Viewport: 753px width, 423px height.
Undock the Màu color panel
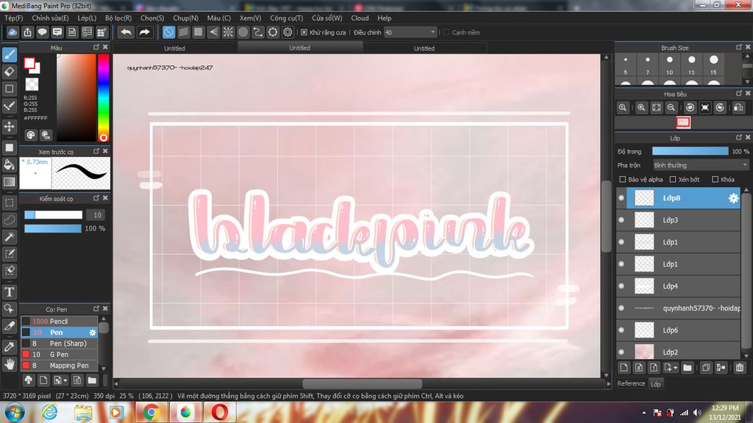pyautogui.click(x=96, y=47)
